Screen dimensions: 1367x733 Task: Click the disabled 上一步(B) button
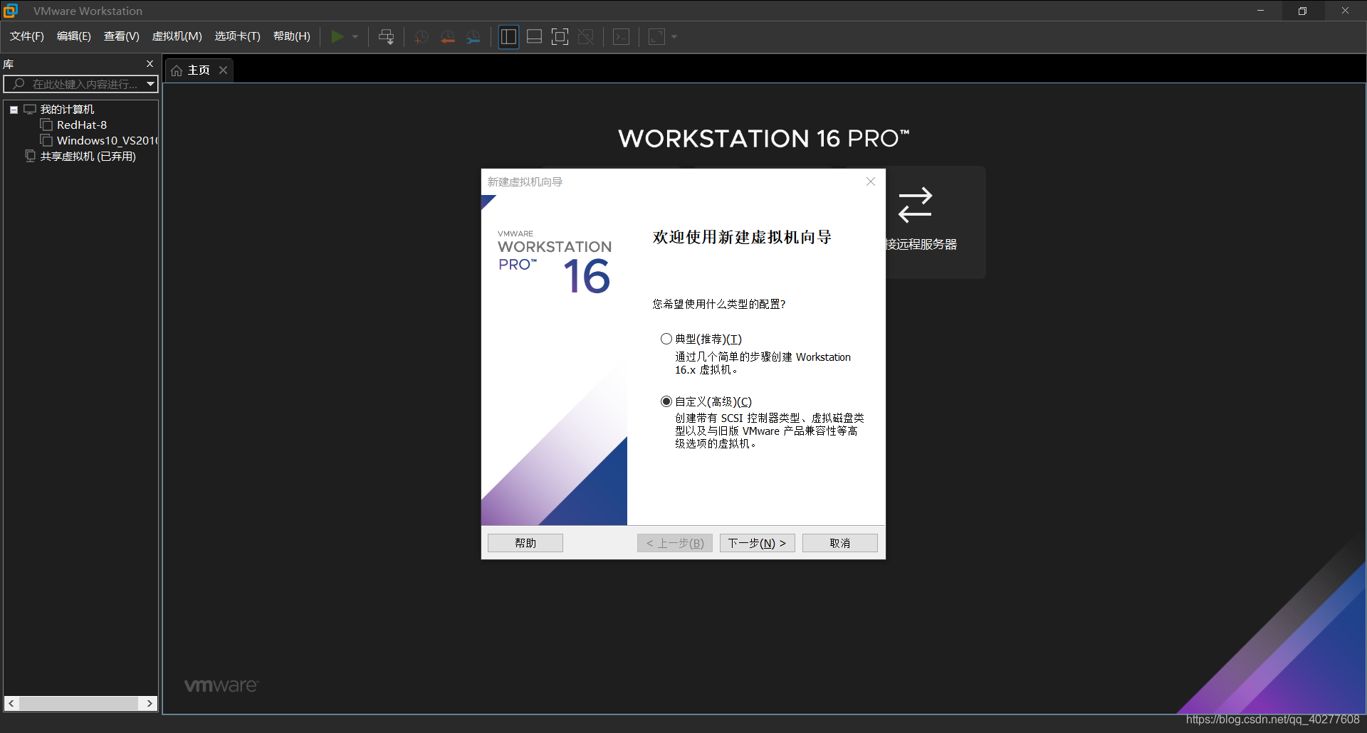(675, 543)
